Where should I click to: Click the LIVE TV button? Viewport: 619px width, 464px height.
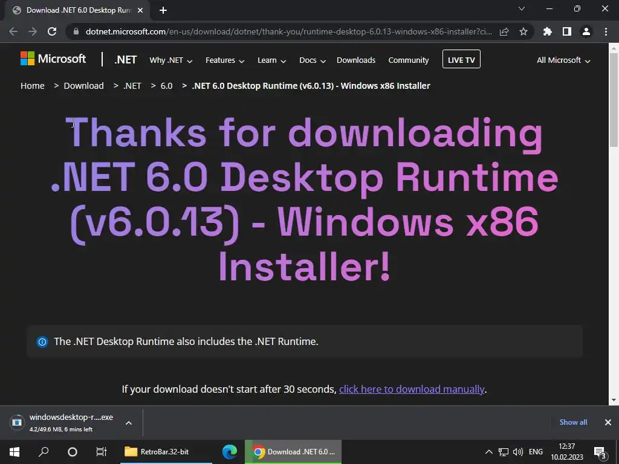pyautogui.click(x=461, y=59)
